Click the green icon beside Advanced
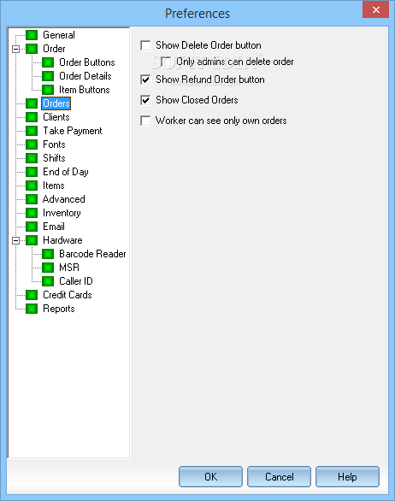 [x=32, y=199]
